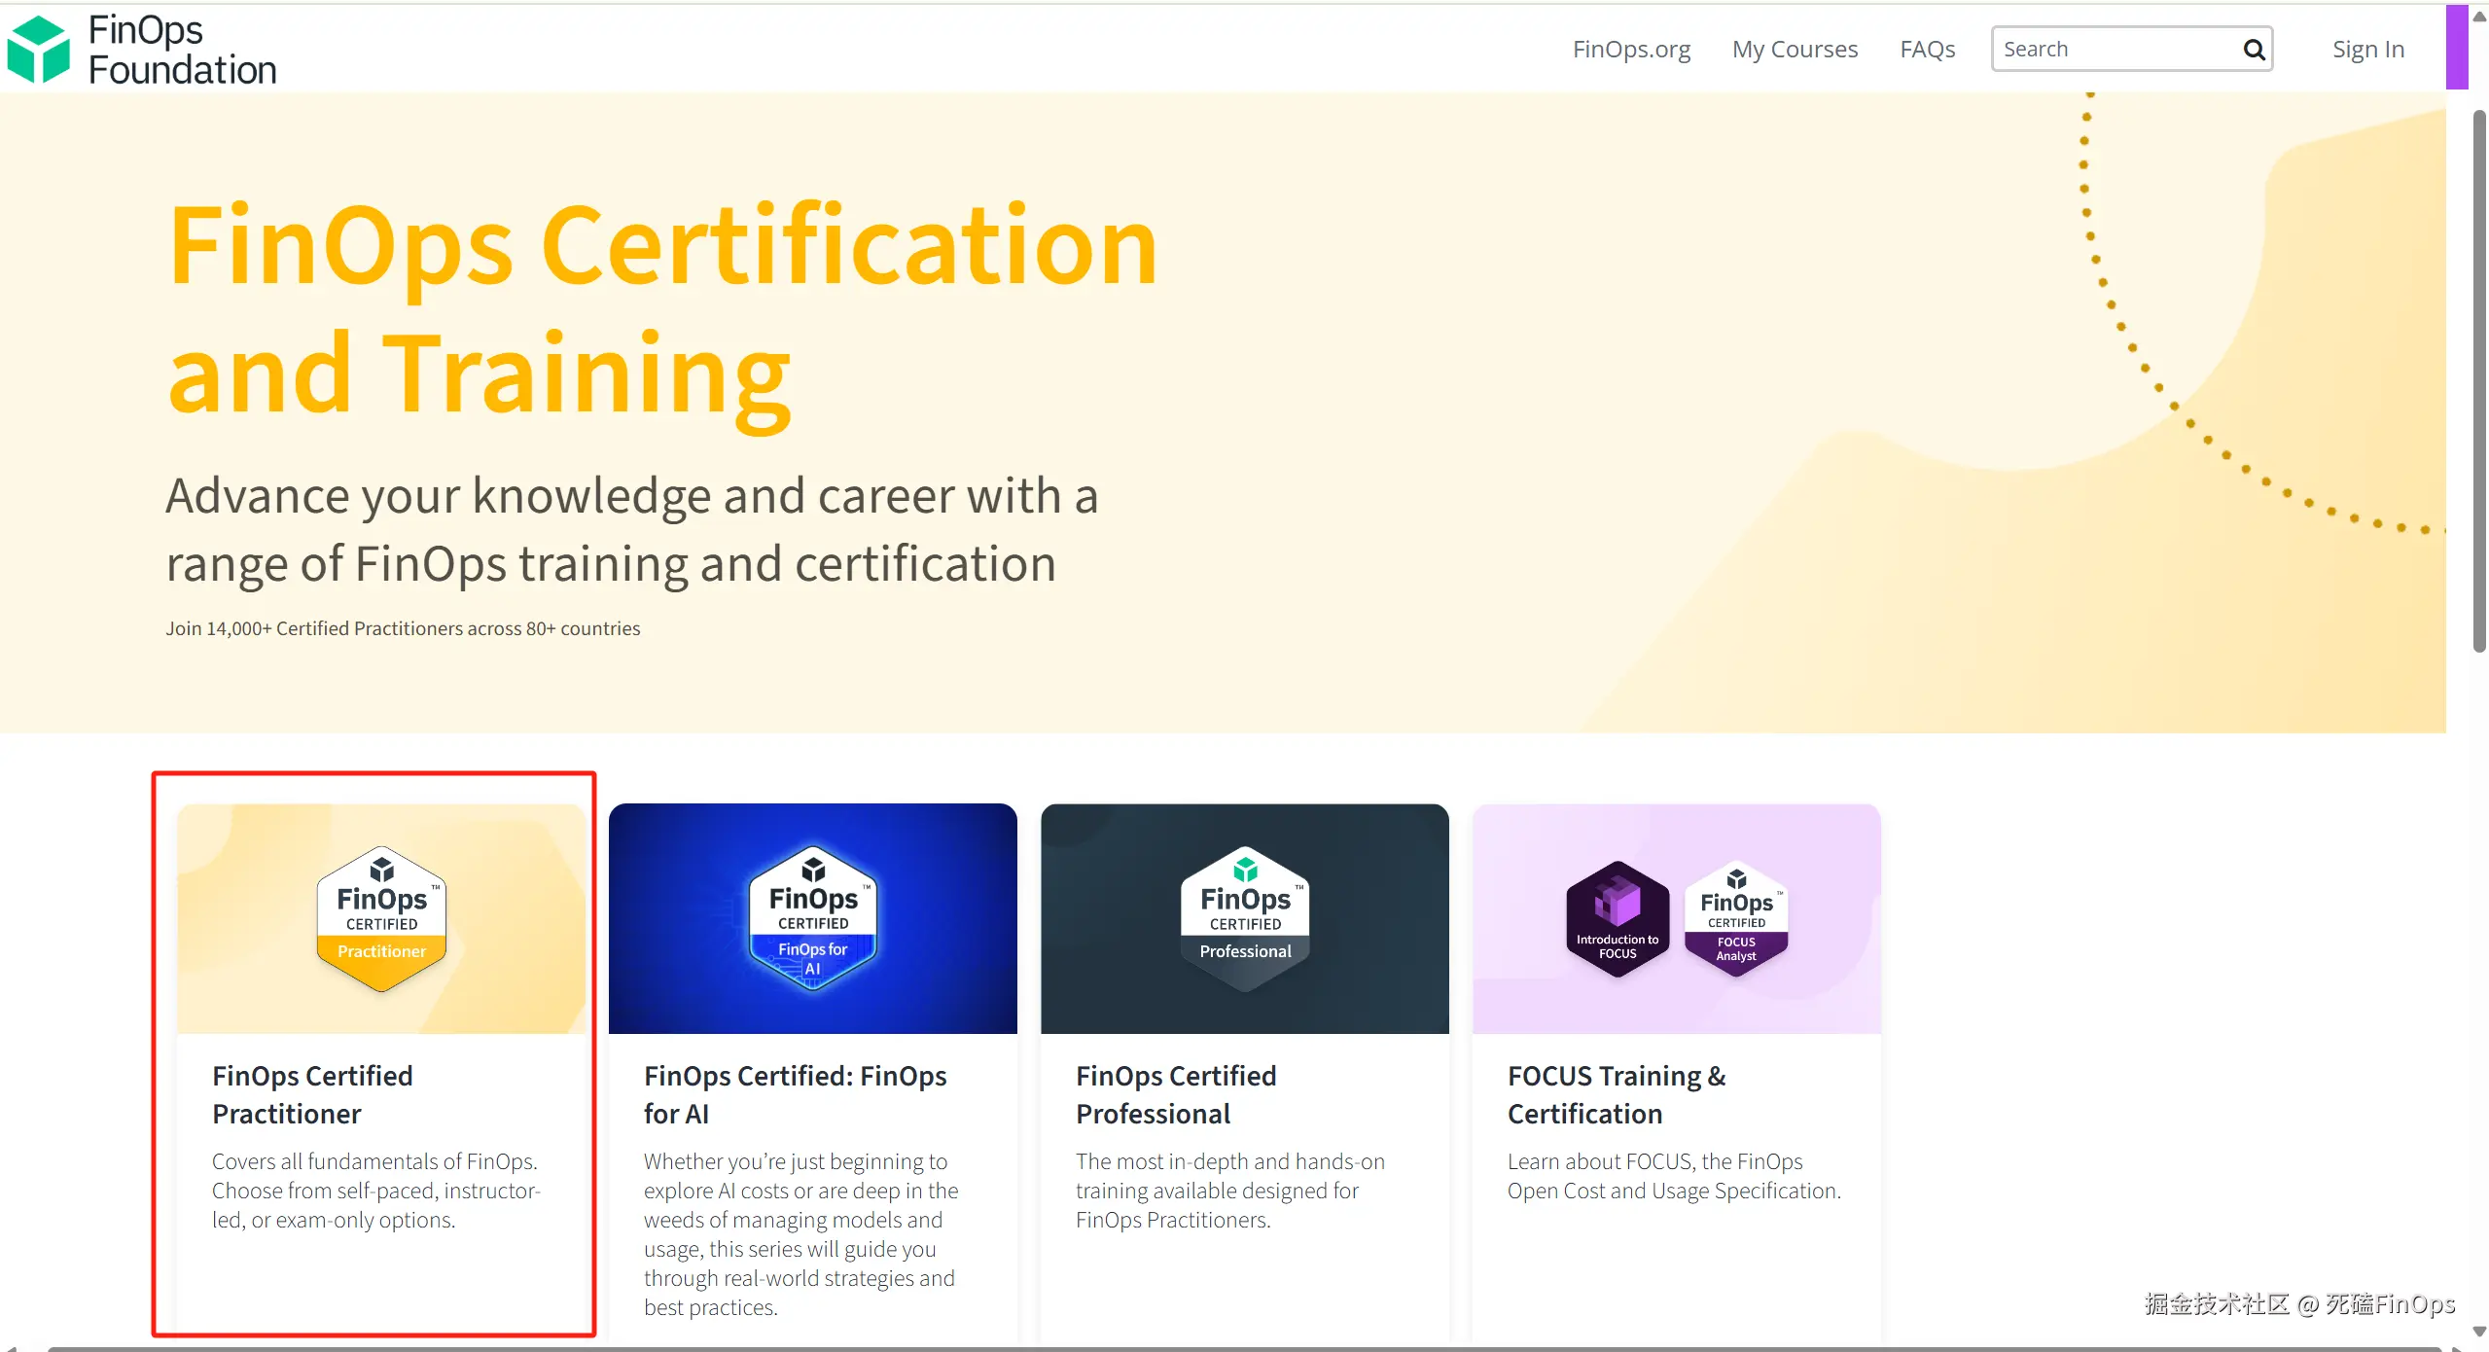Click the scrollbar down arrow

pyautogui.click(x=2479, y=1331)
